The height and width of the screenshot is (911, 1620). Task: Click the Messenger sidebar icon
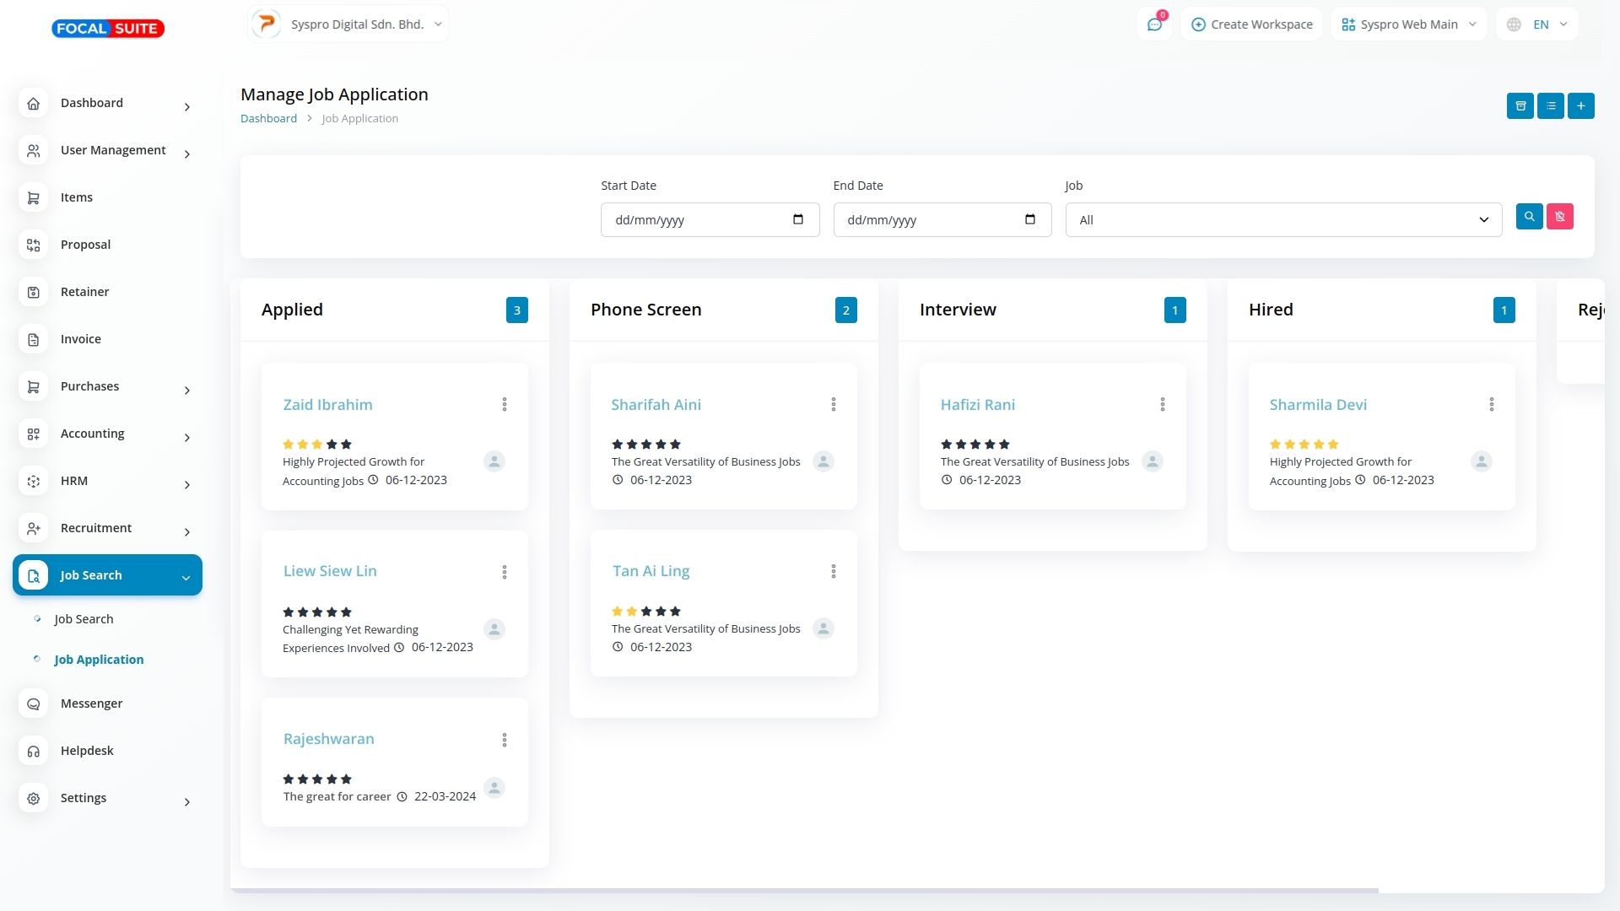[34, 703]
